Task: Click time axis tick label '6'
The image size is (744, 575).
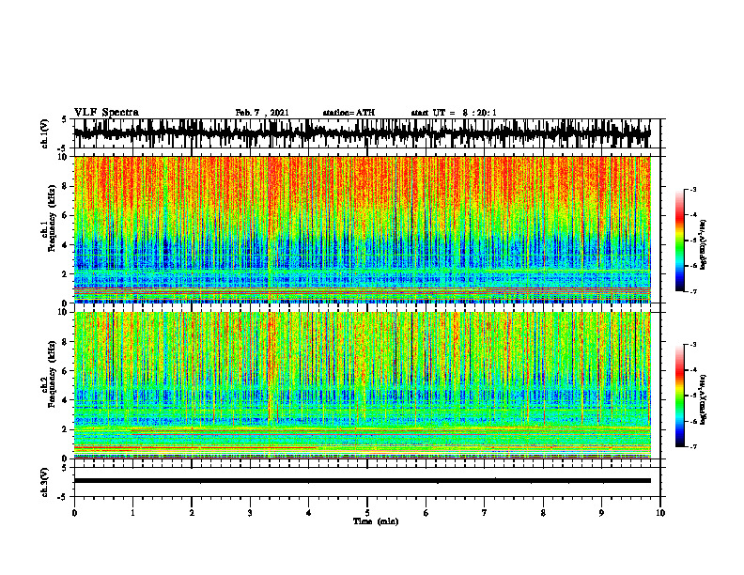Action: pos(426,513)
